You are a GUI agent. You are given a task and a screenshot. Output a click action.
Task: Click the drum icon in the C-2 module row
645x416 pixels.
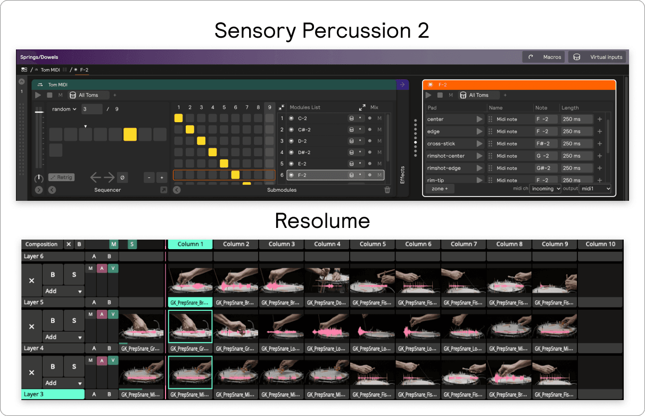tap(351, 118)
